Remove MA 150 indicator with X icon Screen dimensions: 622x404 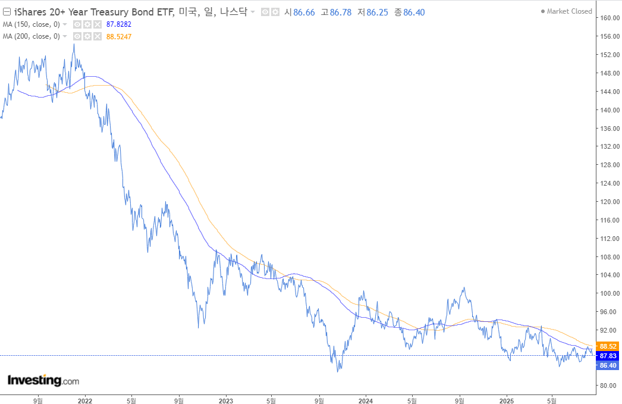coord(97,24)
